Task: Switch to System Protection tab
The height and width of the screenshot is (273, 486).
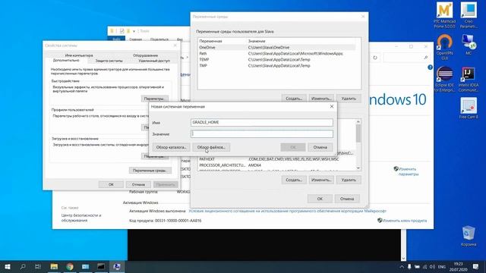Action: coord(109,61)
